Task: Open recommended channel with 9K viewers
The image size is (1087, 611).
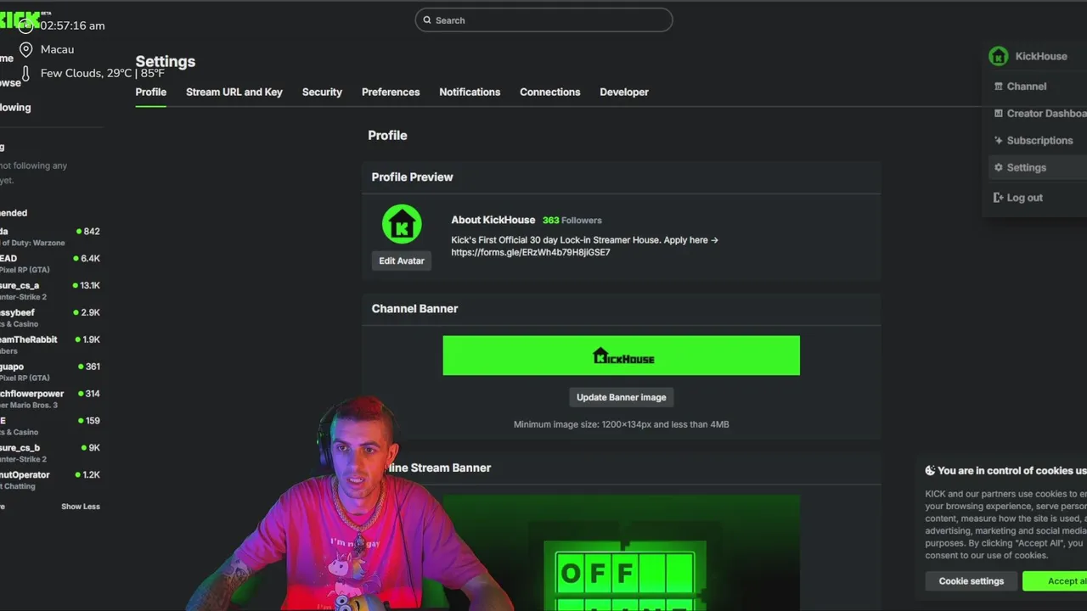Action: tap(50, 453)
